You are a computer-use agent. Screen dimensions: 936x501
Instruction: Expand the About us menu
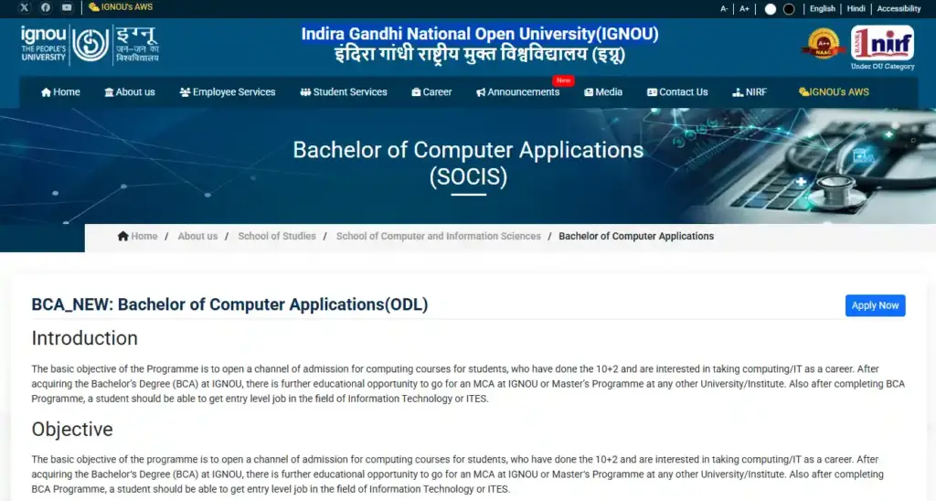pos(130,92)
